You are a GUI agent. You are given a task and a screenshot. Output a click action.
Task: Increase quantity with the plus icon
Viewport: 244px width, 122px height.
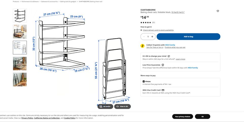click(x=152, y=37)
